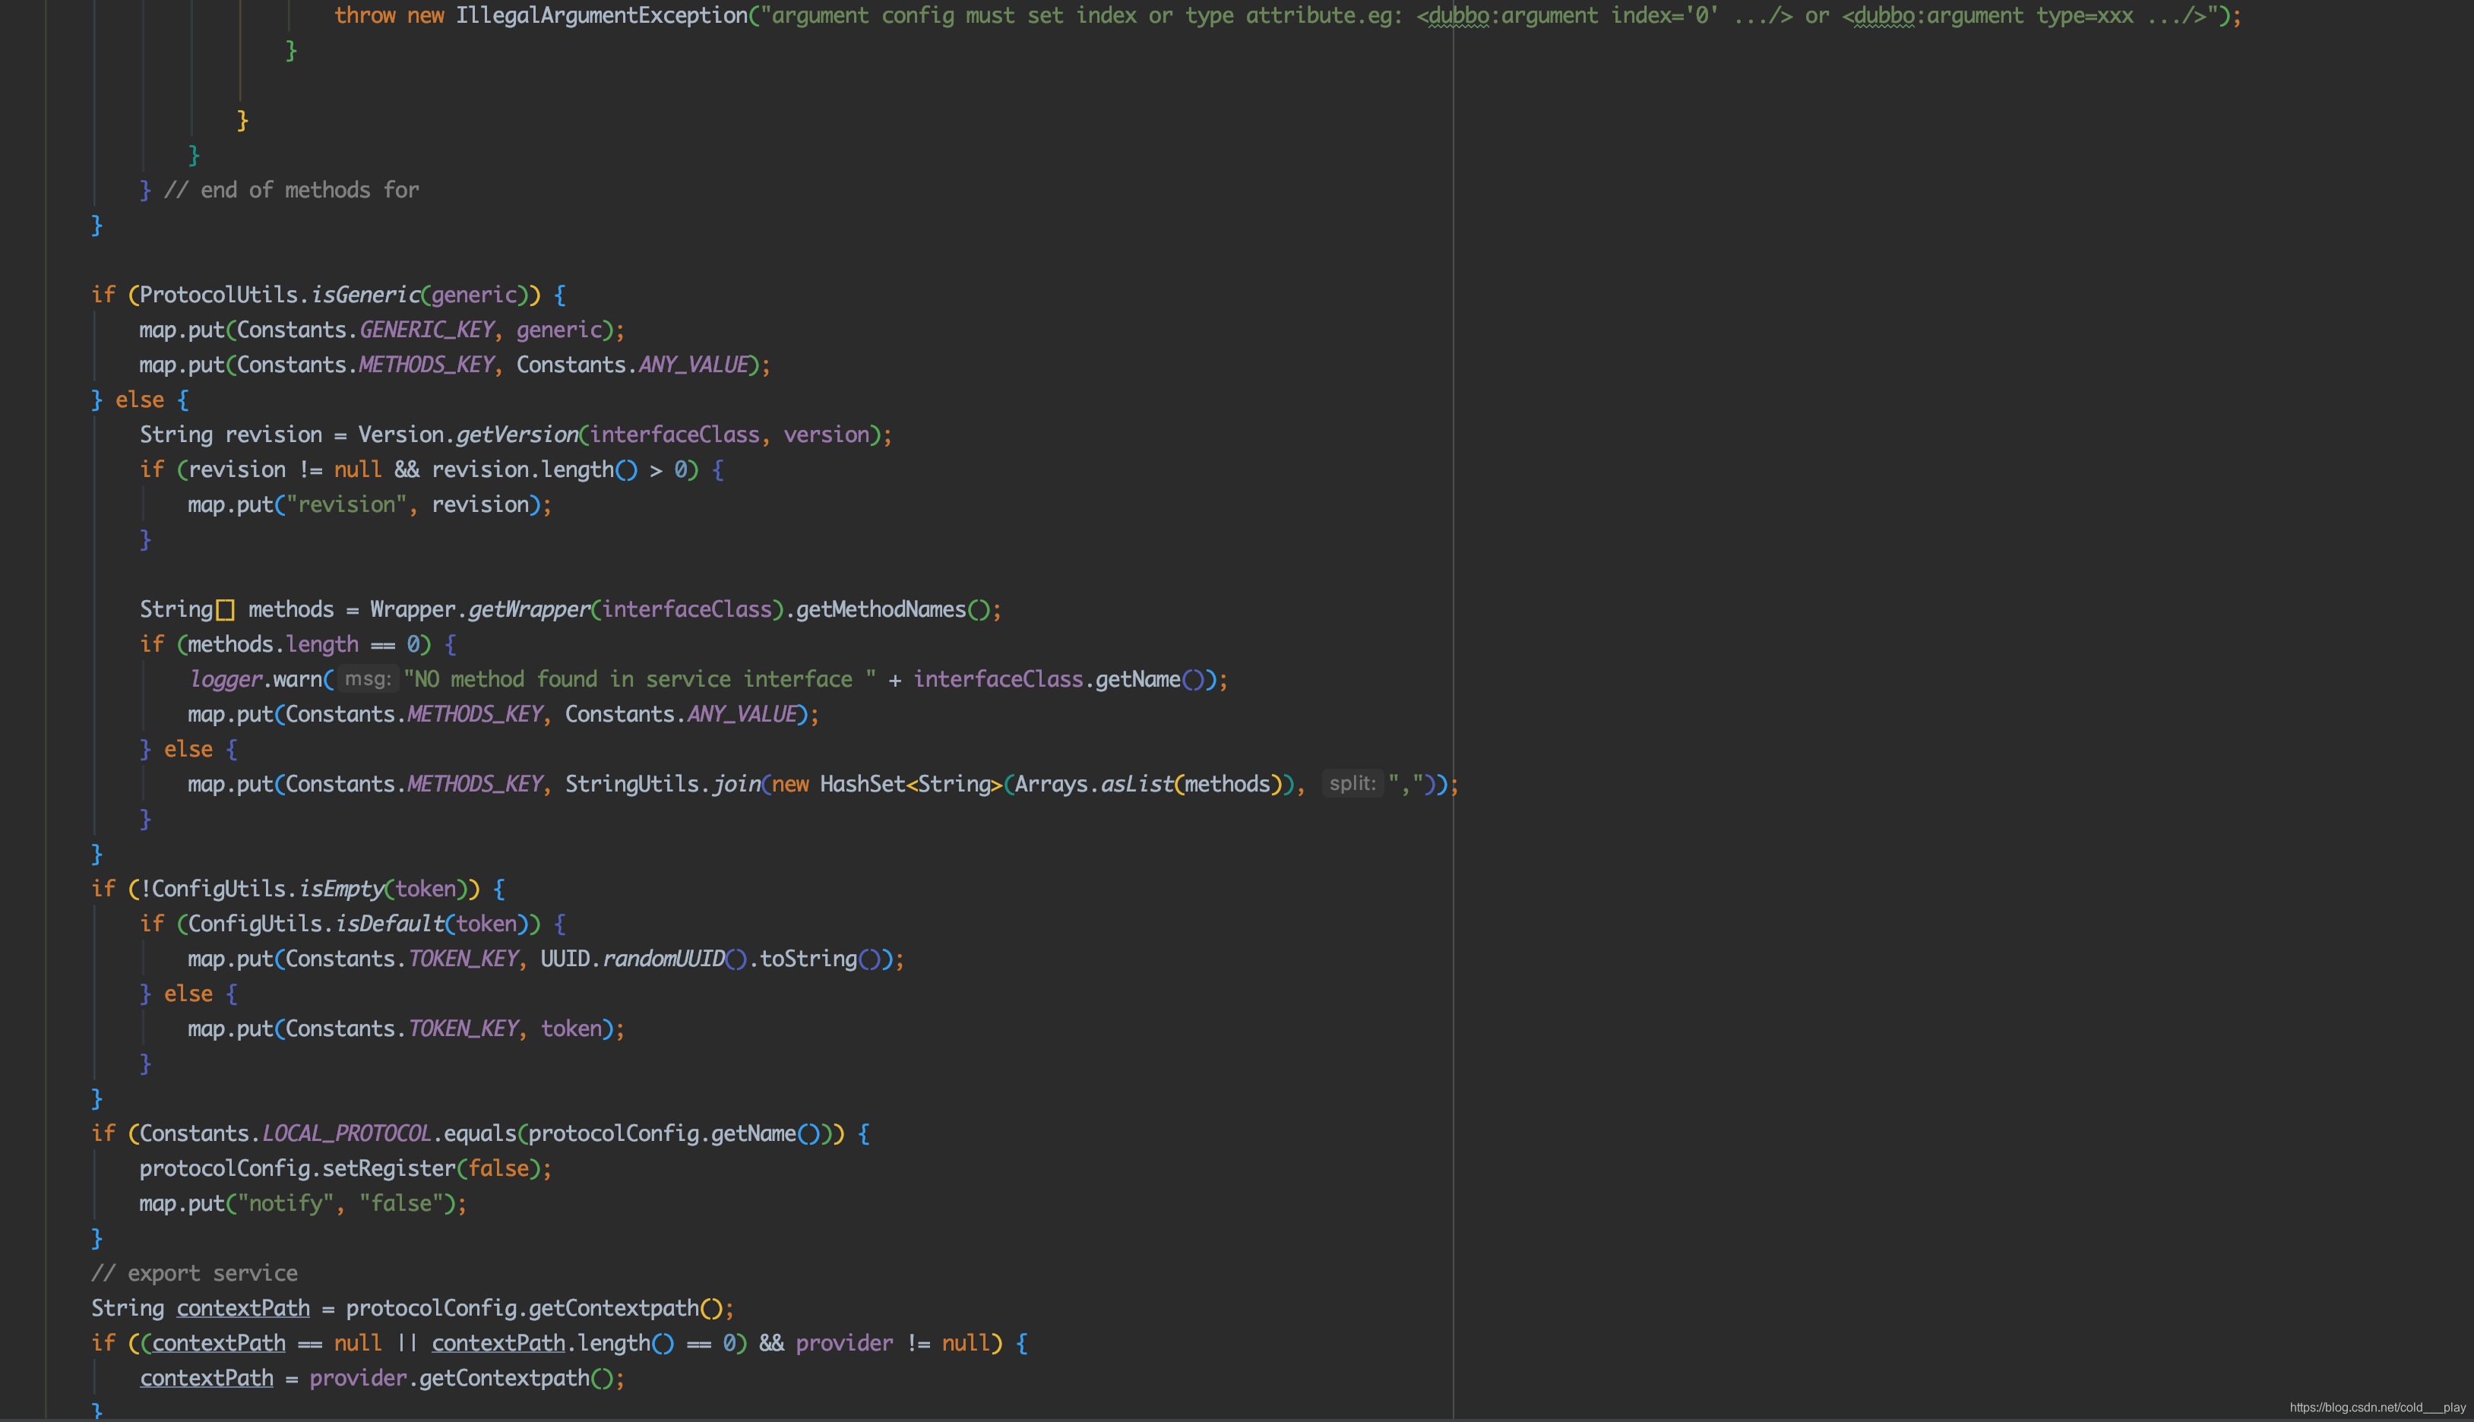
Task: Click the "revision" string literal
Action: tap(346, 505)
